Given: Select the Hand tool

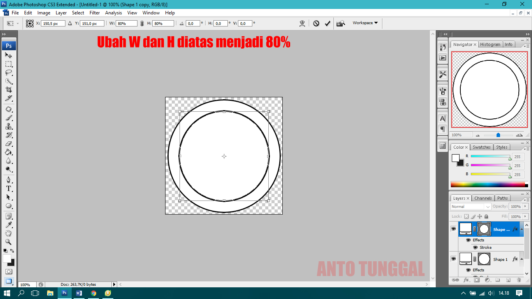Looking at the screenshot, I should pyautogui.click(x=9, y=233).
